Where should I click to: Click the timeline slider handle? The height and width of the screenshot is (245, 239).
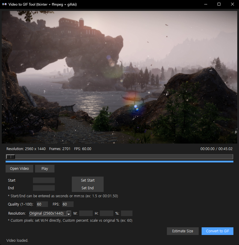click(x=11, y=157)
